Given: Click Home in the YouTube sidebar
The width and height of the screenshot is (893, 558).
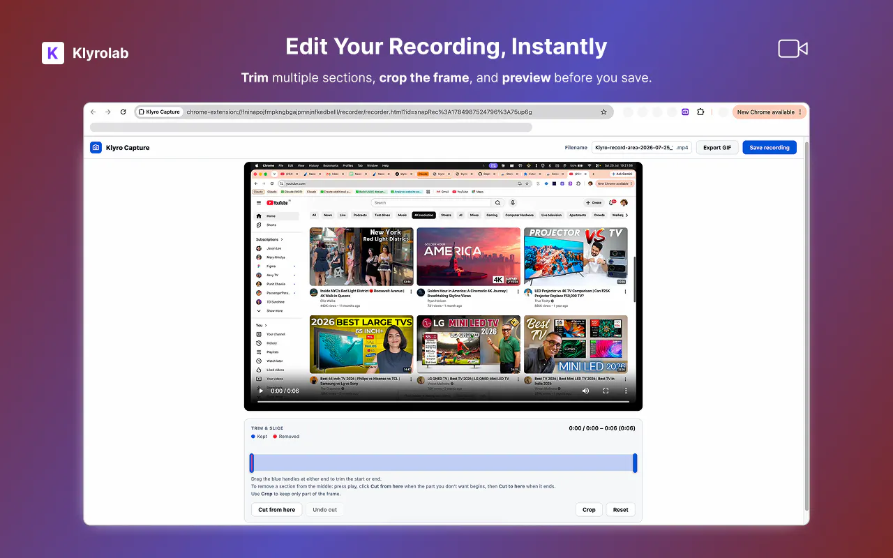Looking at the screenshot, I should 277,216.
